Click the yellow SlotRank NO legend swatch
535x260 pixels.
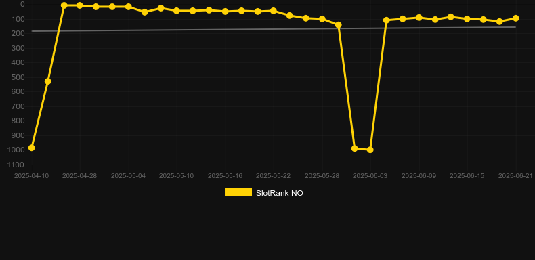(x=238, y=192)
